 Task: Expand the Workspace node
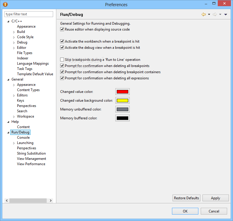(x=14, y=117)
